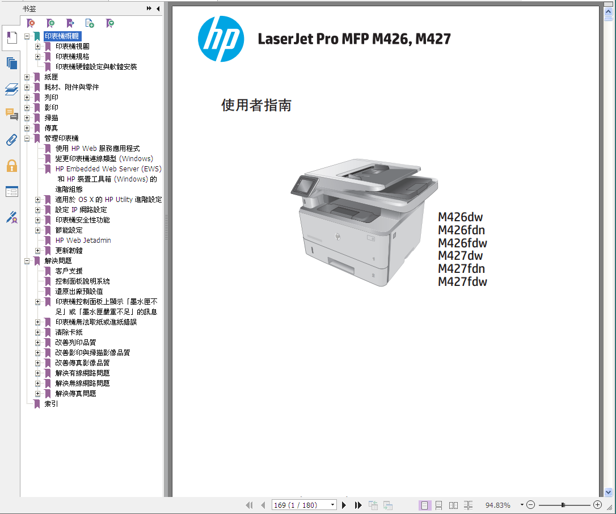Expand the 印表機視圖 bookmark

click(x=37, y=47)
